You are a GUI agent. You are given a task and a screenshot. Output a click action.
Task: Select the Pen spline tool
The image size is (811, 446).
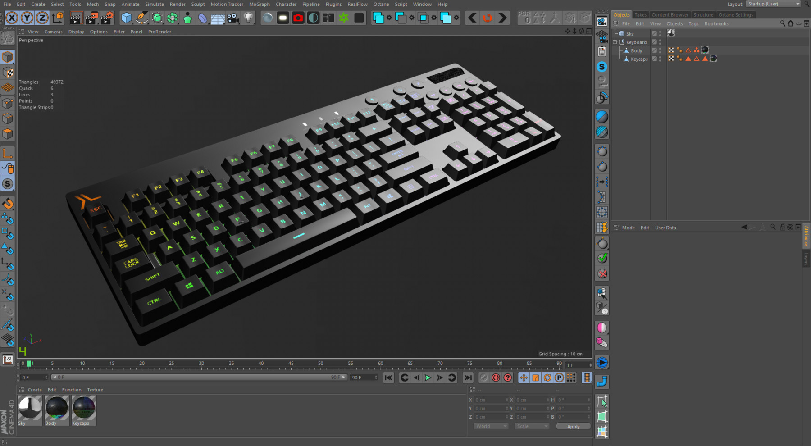[141, 18]
